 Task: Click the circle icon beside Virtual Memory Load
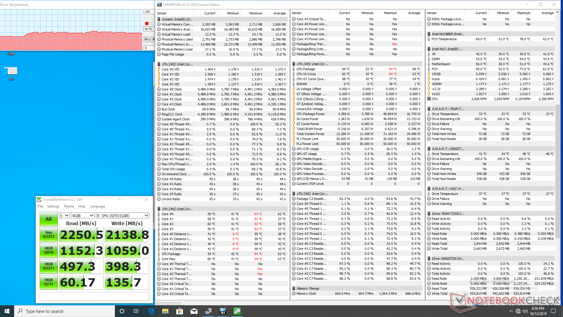click(x=159, y=35)
